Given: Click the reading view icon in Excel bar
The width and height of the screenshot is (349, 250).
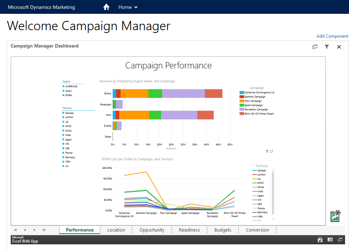Looking at the screenshot, I should (330, 240).
